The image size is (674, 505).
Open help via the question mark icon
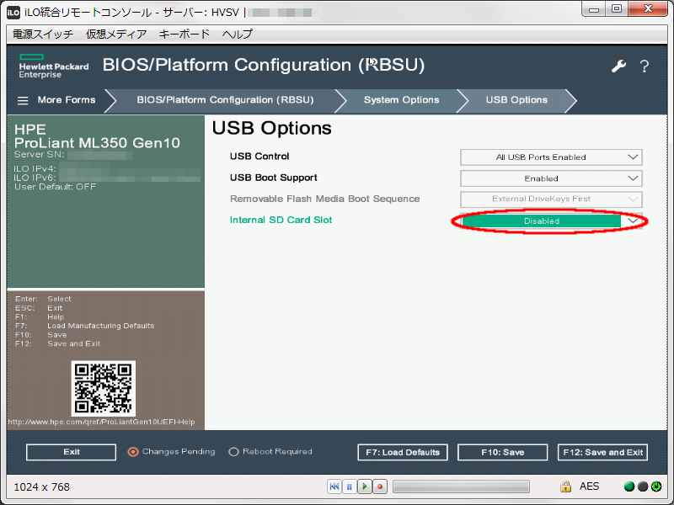[644, 66]
